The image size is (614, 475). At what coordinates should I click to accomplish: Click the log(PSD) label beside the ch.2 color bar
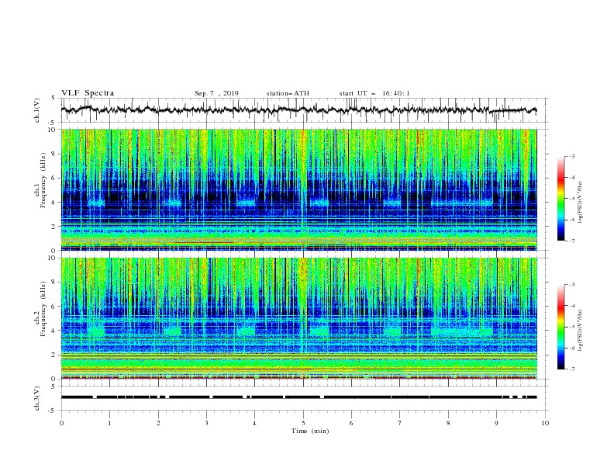581,331
